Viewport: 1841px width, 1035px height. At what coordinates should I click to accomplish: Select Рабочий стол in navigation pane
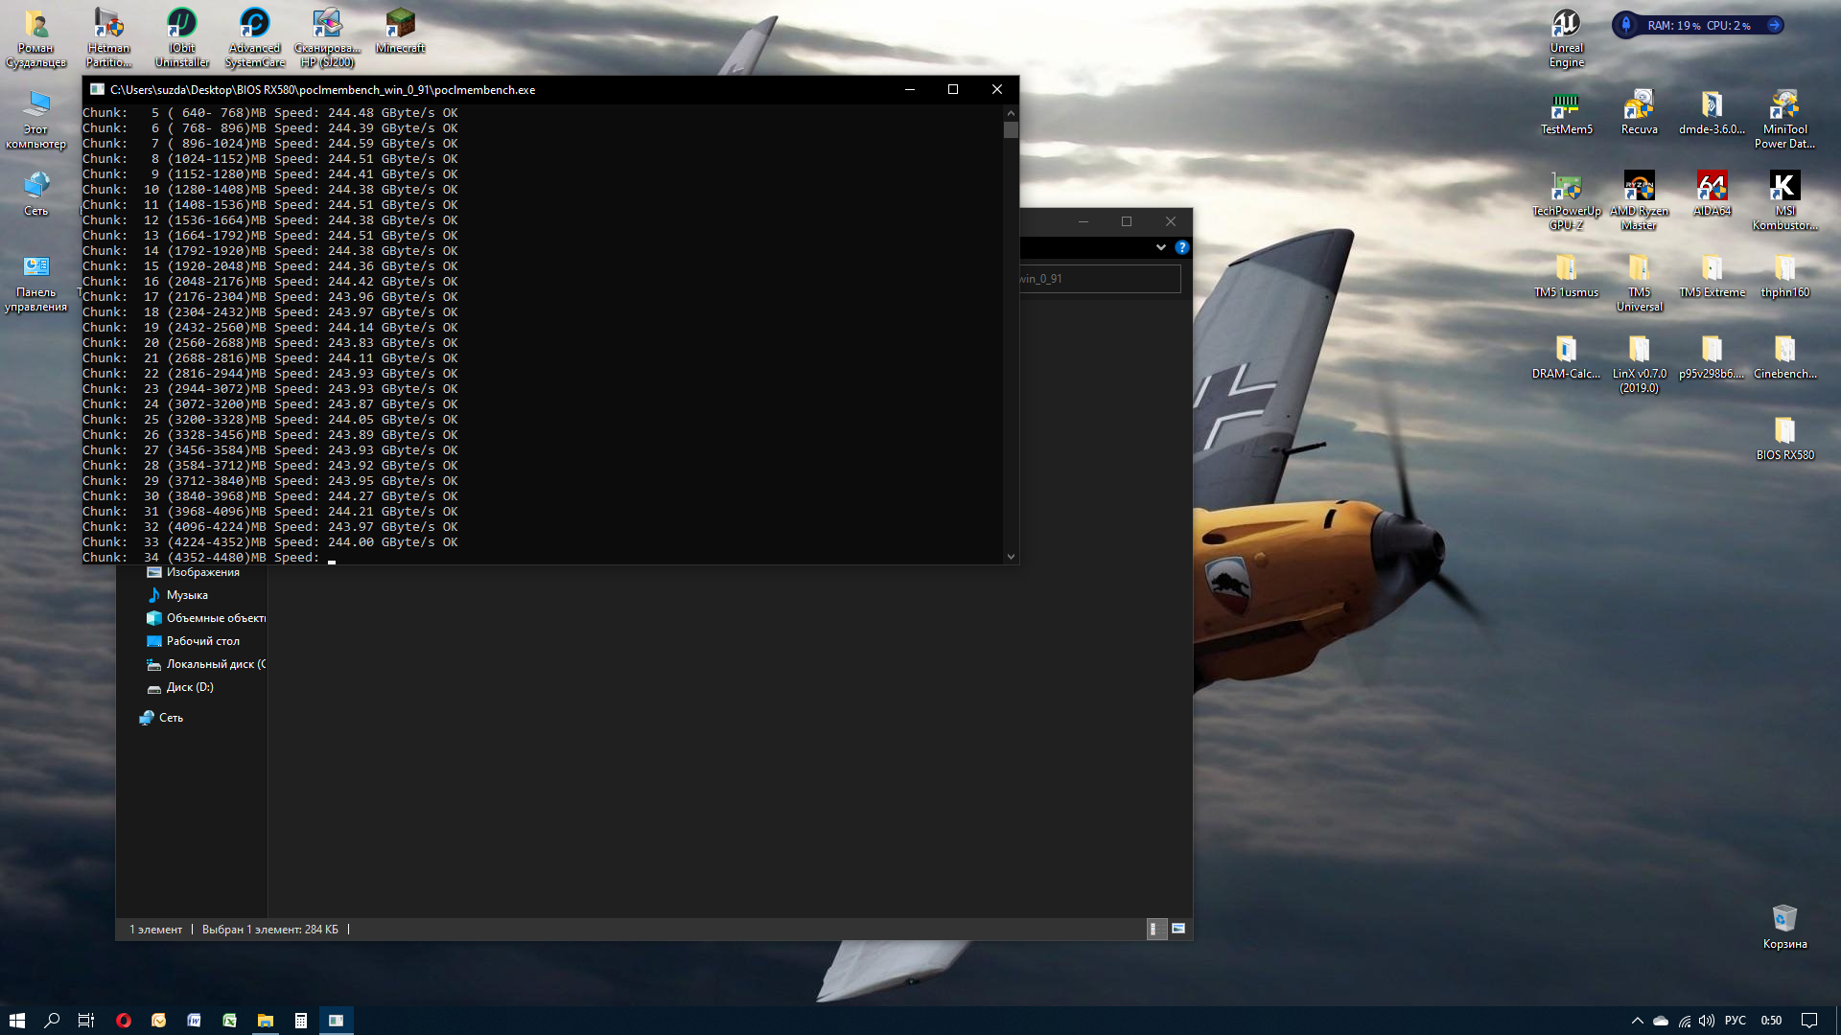point(202,641)
